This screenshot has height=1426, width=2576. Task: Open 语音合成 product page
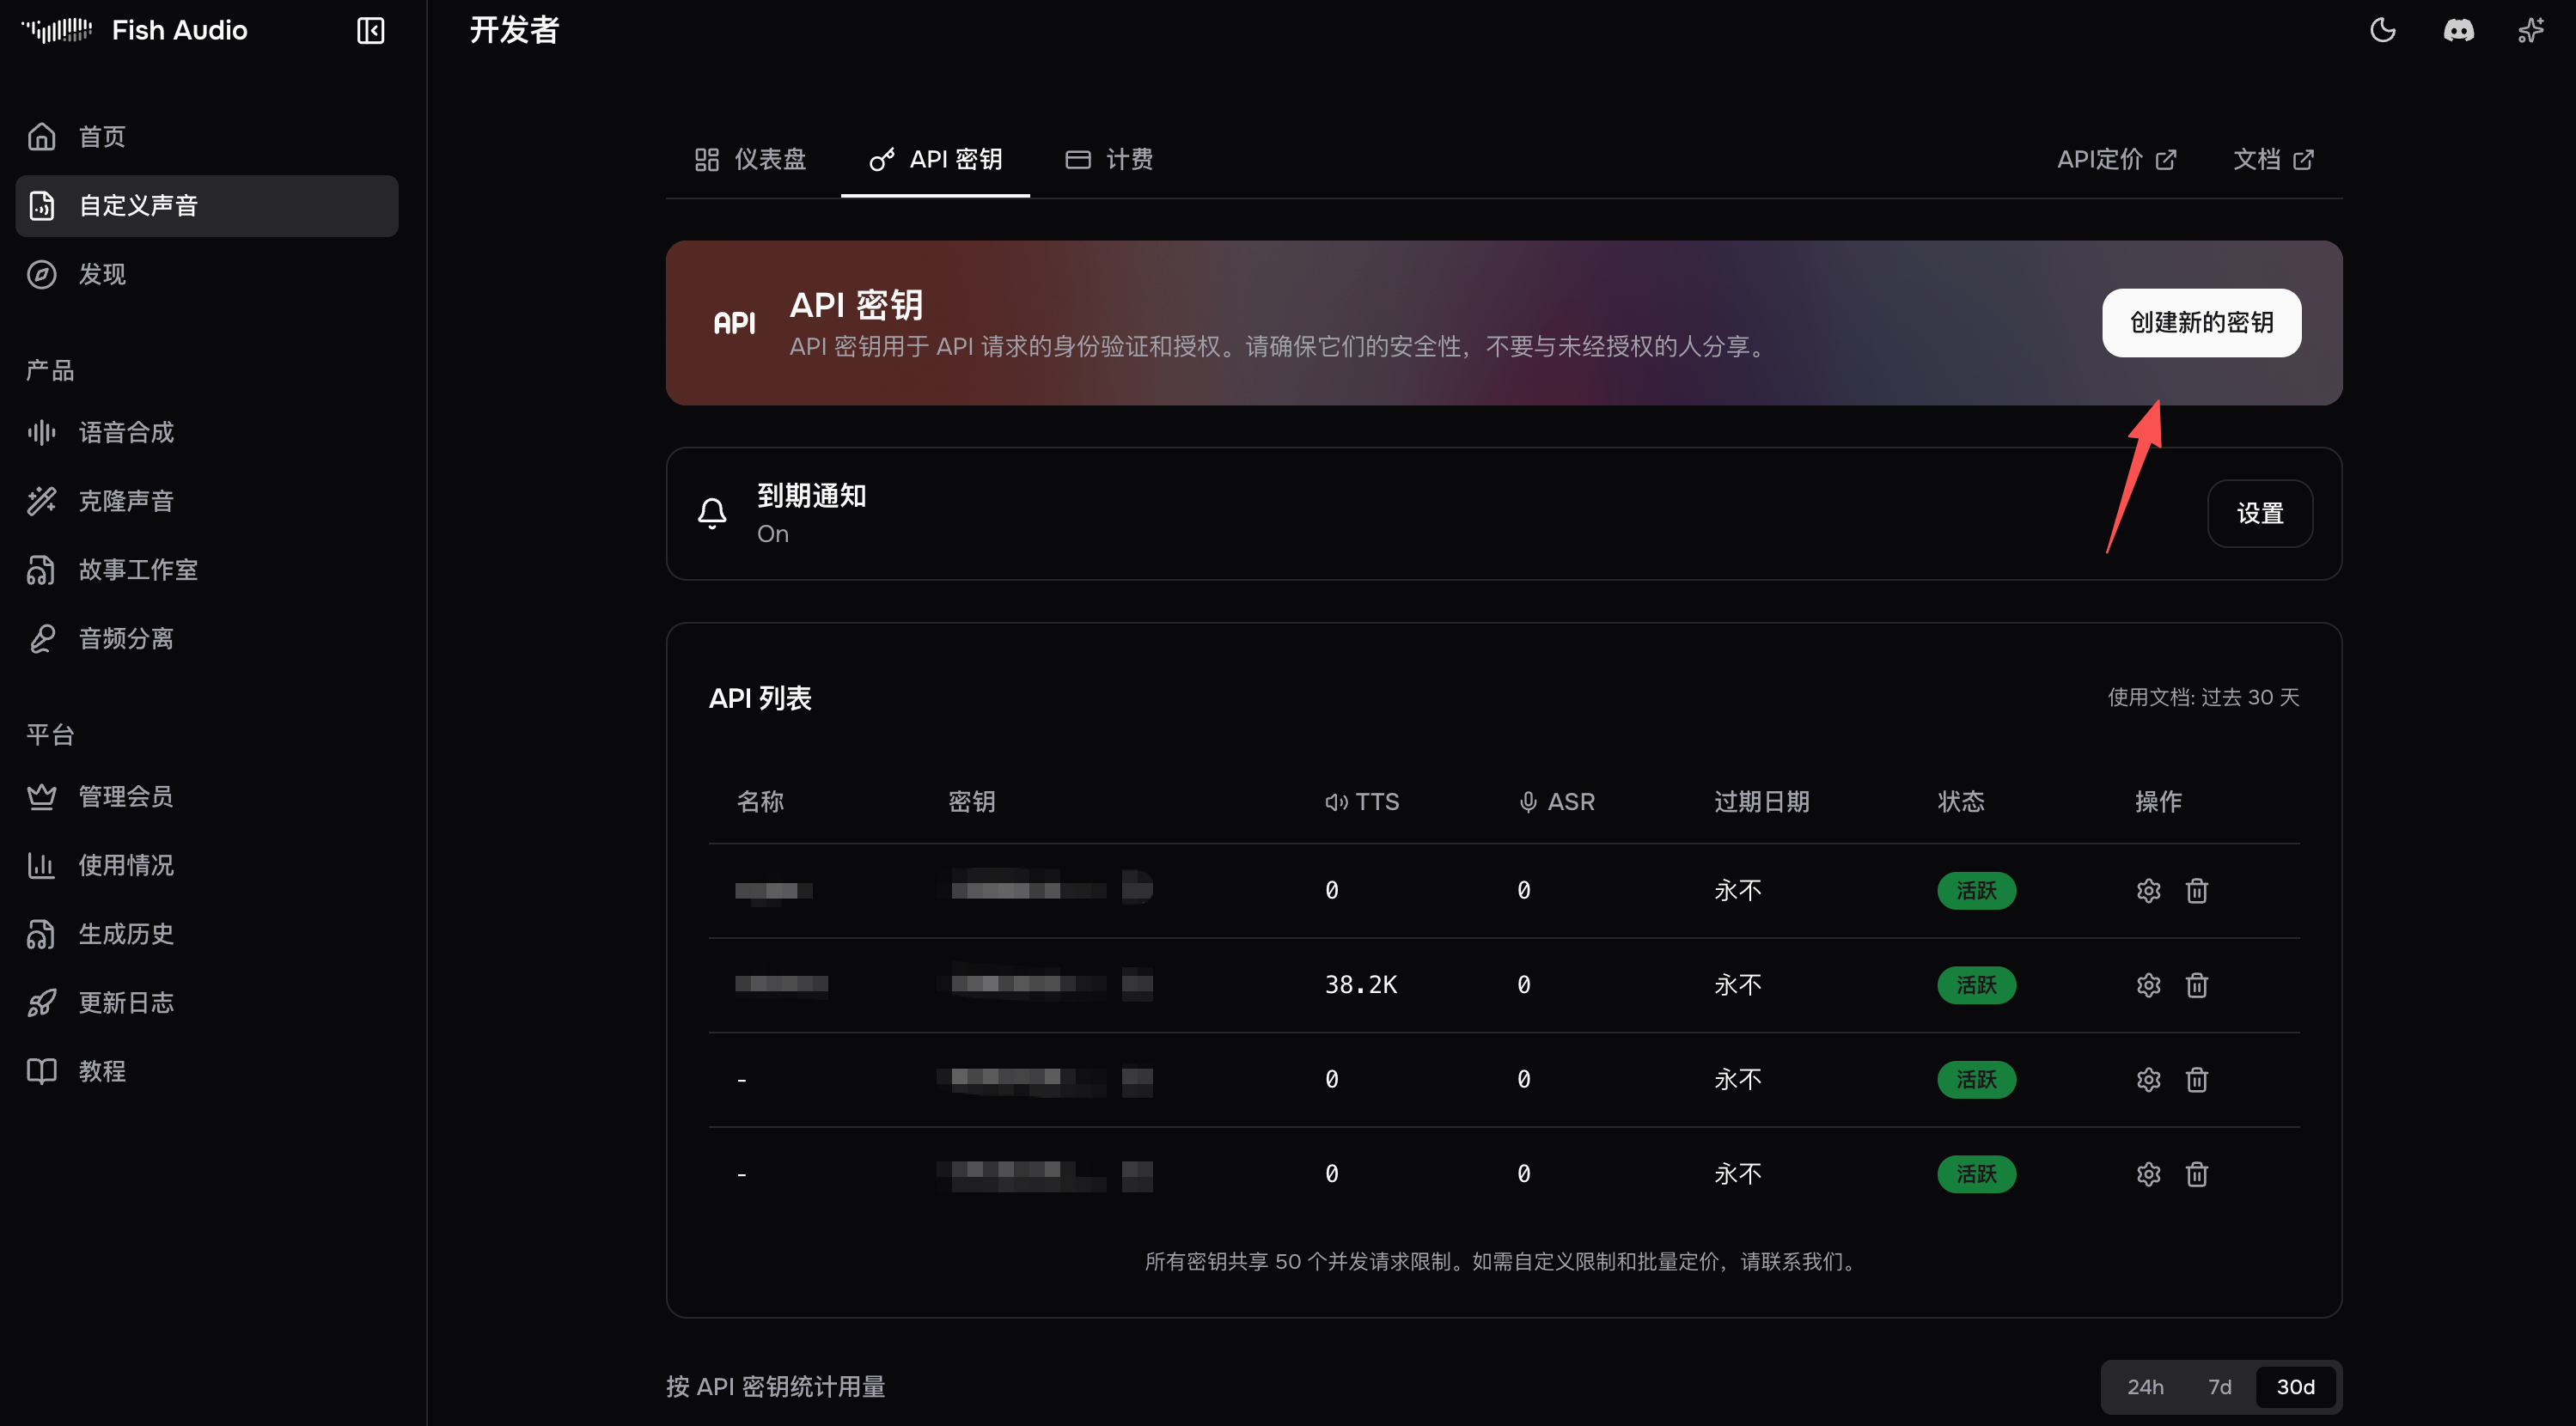coord(207,433)
